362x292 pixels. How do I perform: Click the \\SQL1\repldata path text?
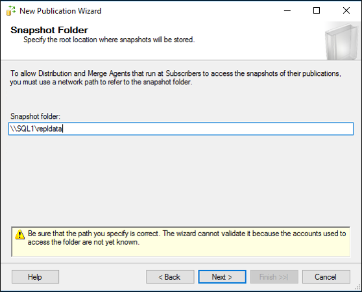36,128
